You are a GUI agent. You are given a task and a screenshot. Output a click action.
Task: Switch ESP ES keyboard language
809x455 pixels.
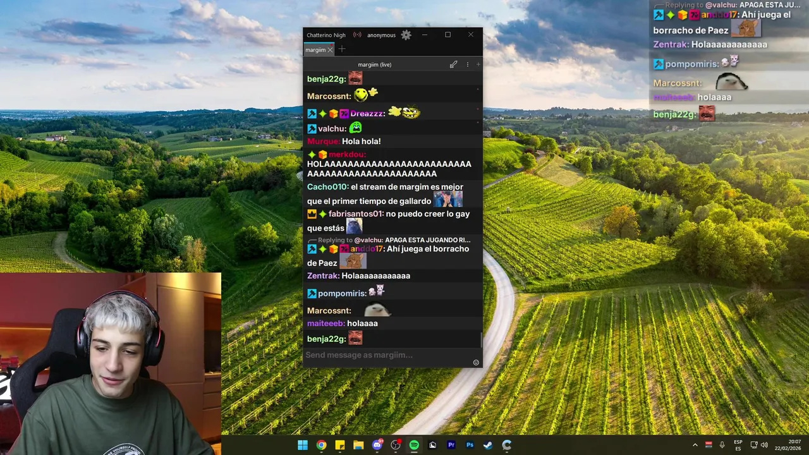point(738,445)
